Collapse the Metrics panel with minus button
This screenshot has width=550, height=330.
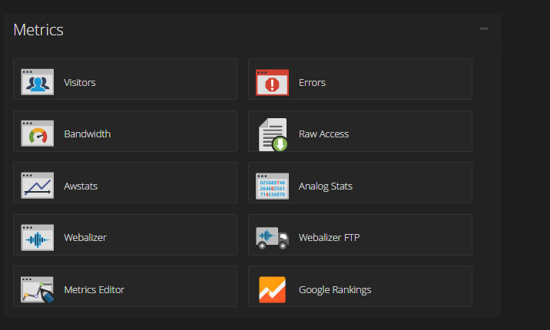[x=484, y=28]
